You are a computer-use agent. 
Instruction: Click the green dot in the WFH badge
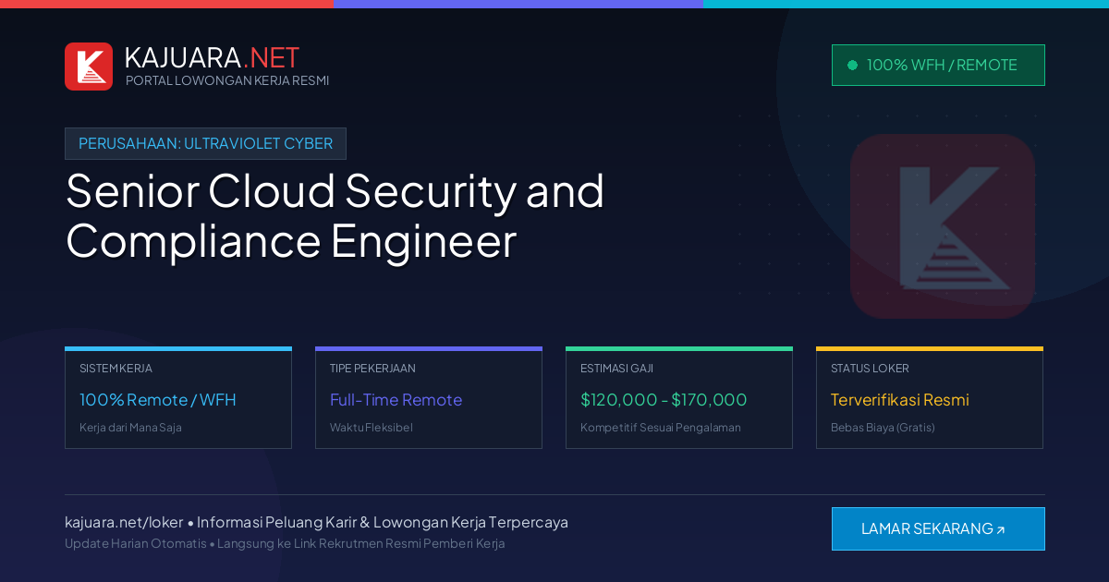point(852,65)
